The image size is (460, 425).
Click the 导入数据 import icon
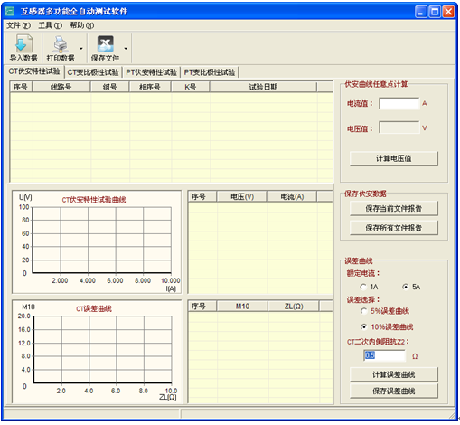click(23, 43)
